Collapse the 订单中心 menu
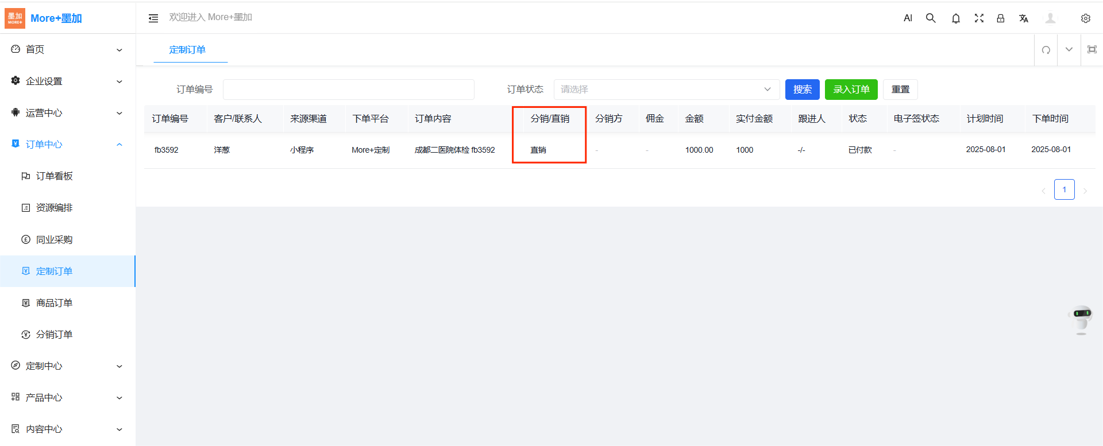This screenshot has width=1103, height=446. [x=67, y=145]
